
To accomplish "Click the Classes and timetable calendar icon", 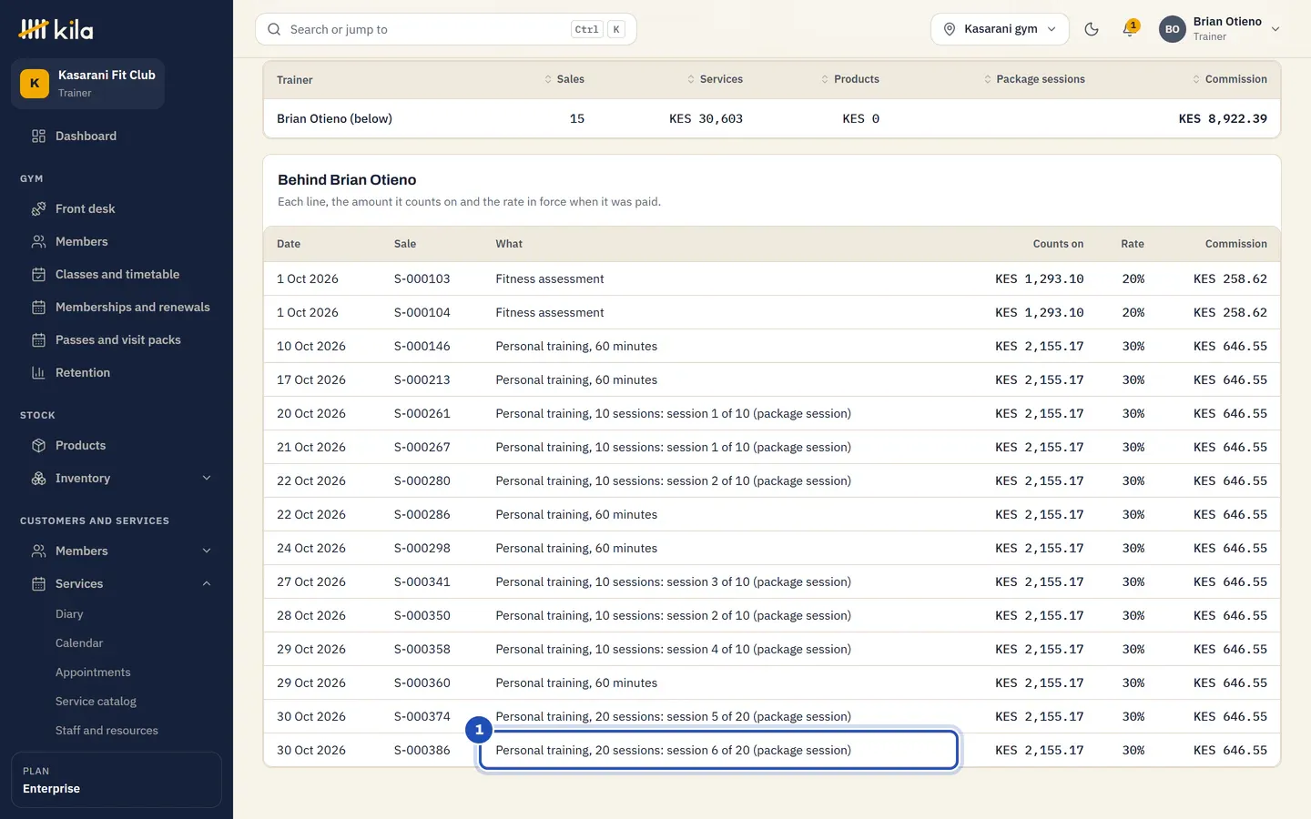I will [x=38, y=275].
